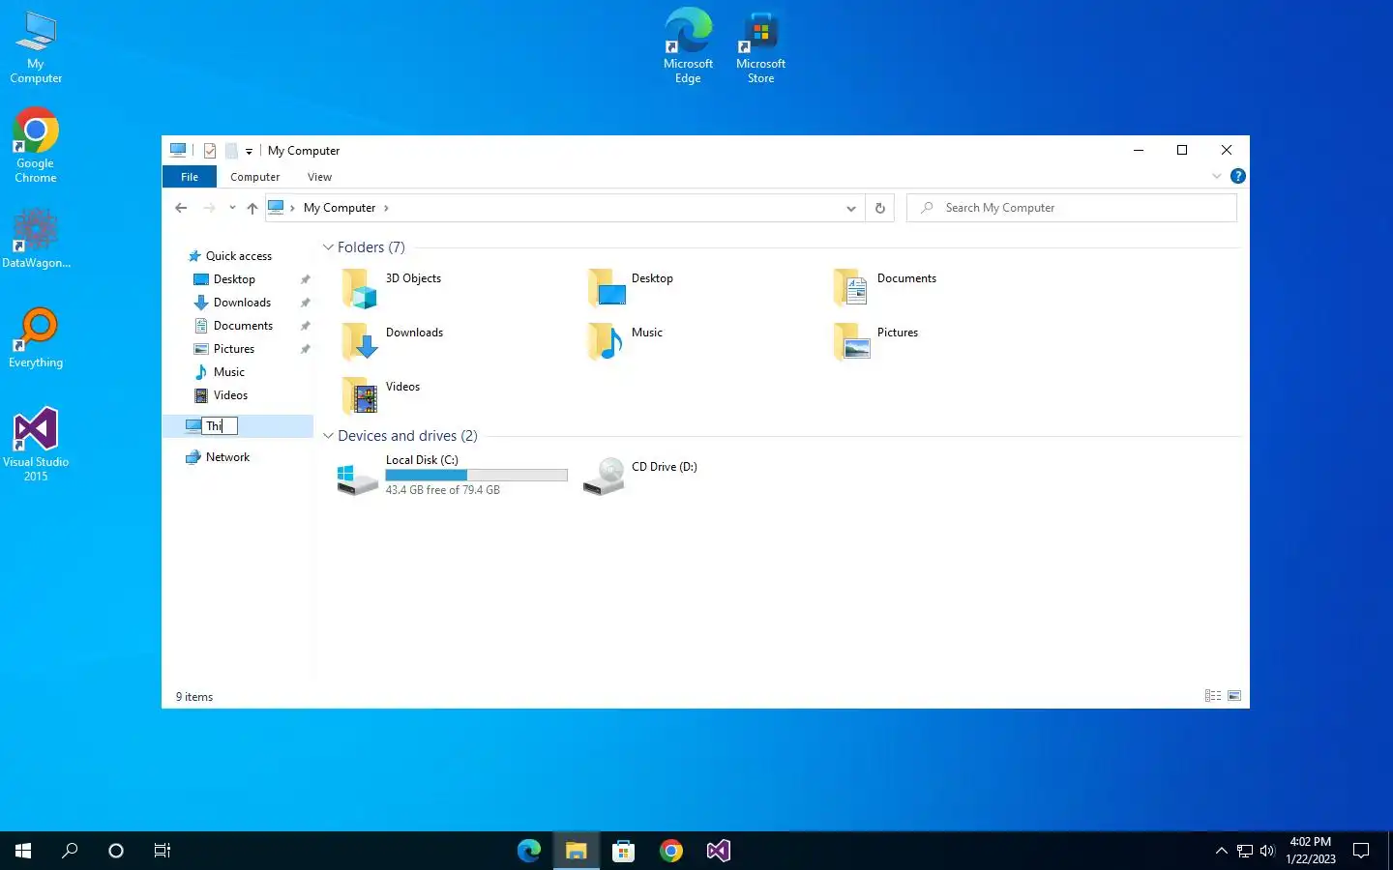Switch to large icons view layout icon
This screenshot has width=1393, height=870.
point(1234,696)
